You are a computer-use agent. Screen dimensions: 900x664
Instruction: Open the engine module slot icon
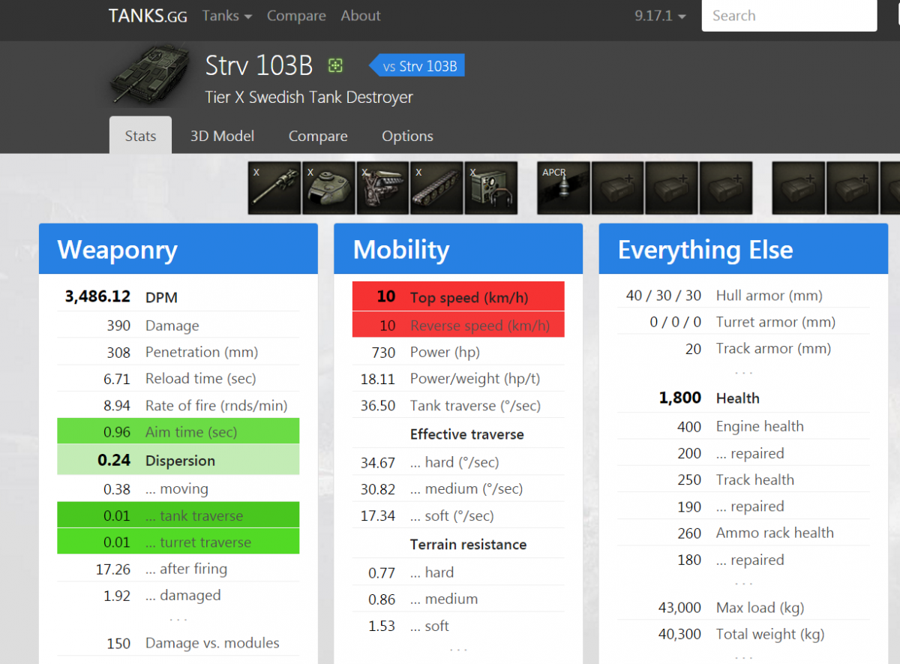pos(382,188)
